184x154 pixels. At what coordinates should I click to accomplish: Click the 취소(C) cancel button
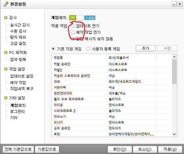pyautogui.click(x=145, y=149)
